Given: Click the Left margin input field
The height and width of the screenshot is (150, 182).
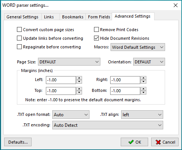Looking at the screenshot, I should point(61,80).
